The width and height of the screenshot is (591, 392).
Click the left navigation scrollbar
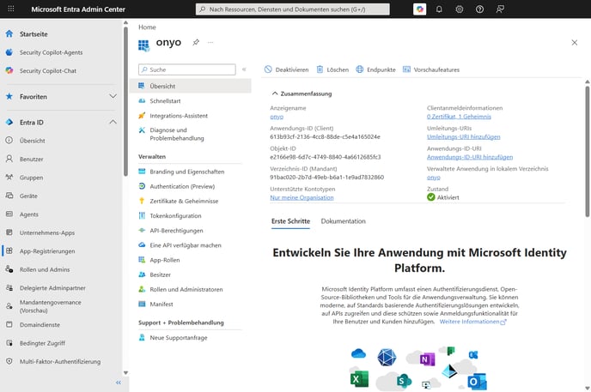[x=125, y=101]
